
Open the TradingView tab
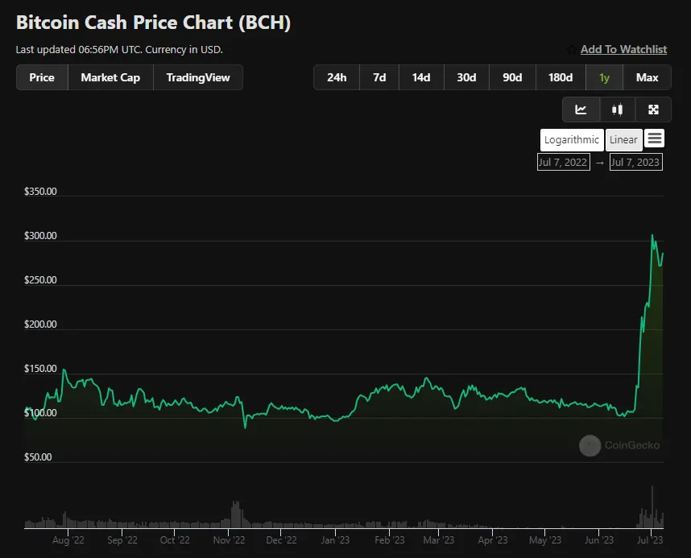[198, 77]
